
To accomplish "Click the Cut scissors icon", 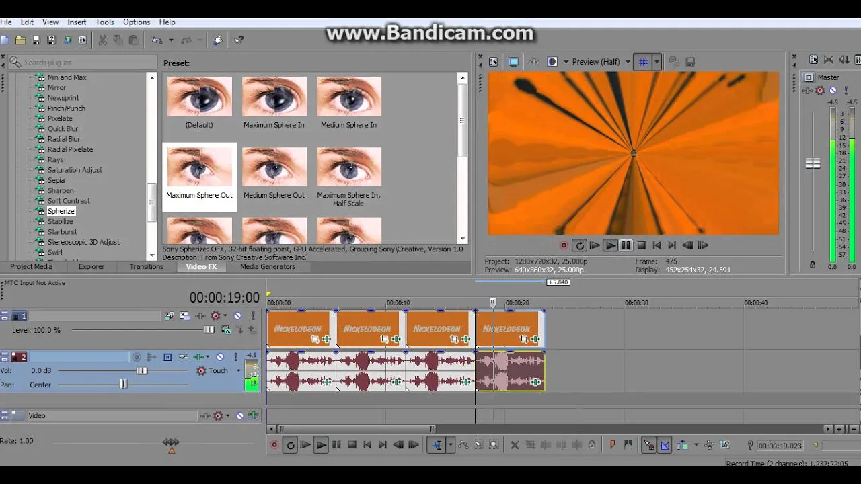I will pyautogui.click(x=102, y=40).
